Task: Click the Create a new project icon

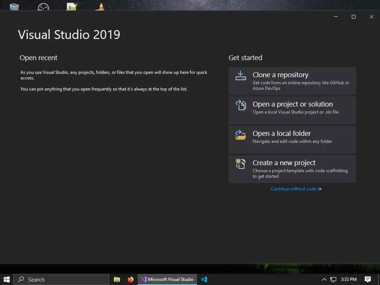Action: point(240,164)
